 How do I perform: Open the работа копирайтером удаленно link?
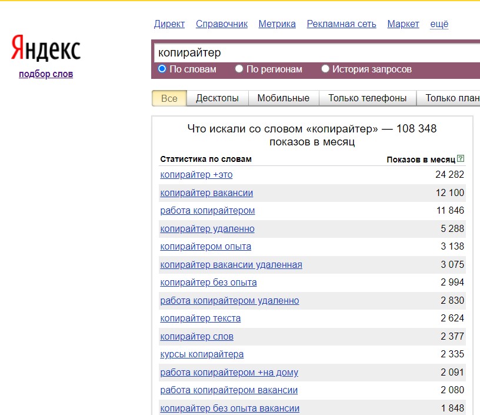[229, 300]
